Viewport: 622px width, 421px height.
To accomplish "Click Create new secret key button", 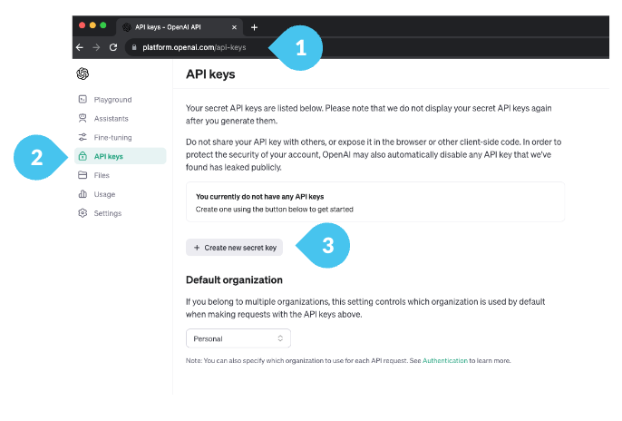I will (x=234, y=247).
